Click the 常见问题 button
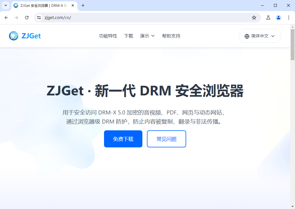The height and width of the screenshot is (209, 295). pos(167,139)
